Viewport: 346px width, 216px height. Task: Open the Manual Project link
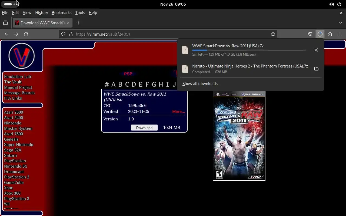18,87
